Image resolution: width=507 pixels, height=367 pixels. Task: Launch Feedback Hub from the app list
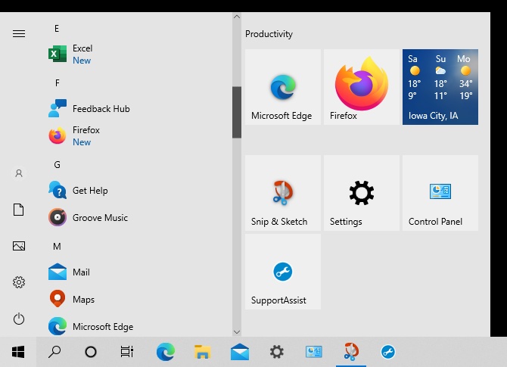139,109
